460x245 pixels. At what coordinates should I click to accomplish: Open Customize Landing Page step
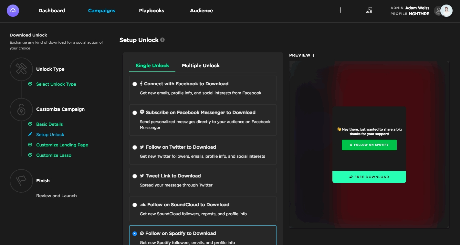(x=62, y=145)
